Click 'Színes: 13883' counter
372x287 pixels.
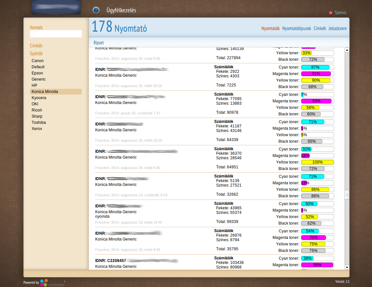click(229, 103)
